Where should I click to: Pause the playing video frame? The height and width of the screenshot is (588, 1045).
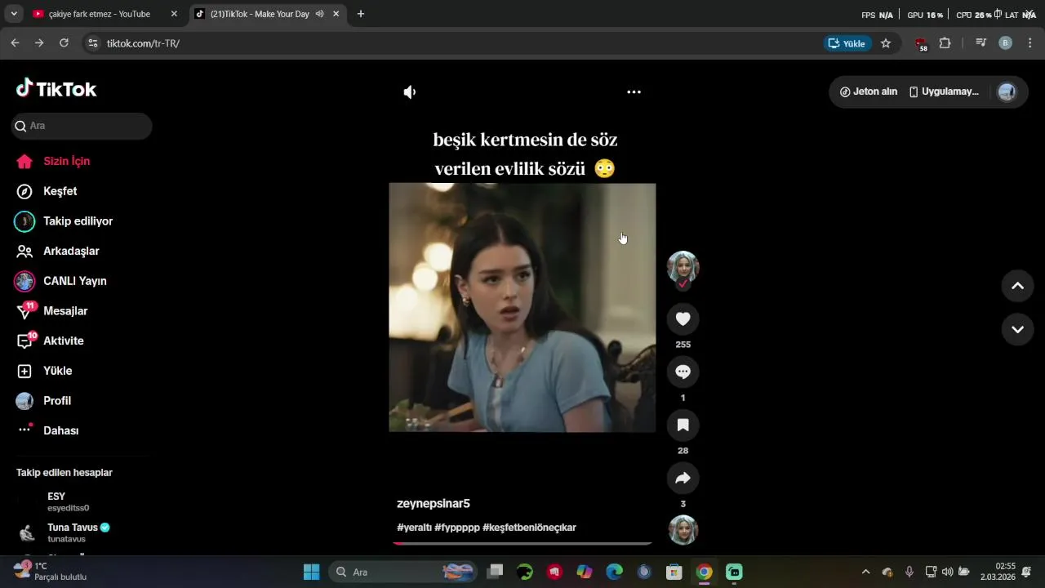pos(522,307)
